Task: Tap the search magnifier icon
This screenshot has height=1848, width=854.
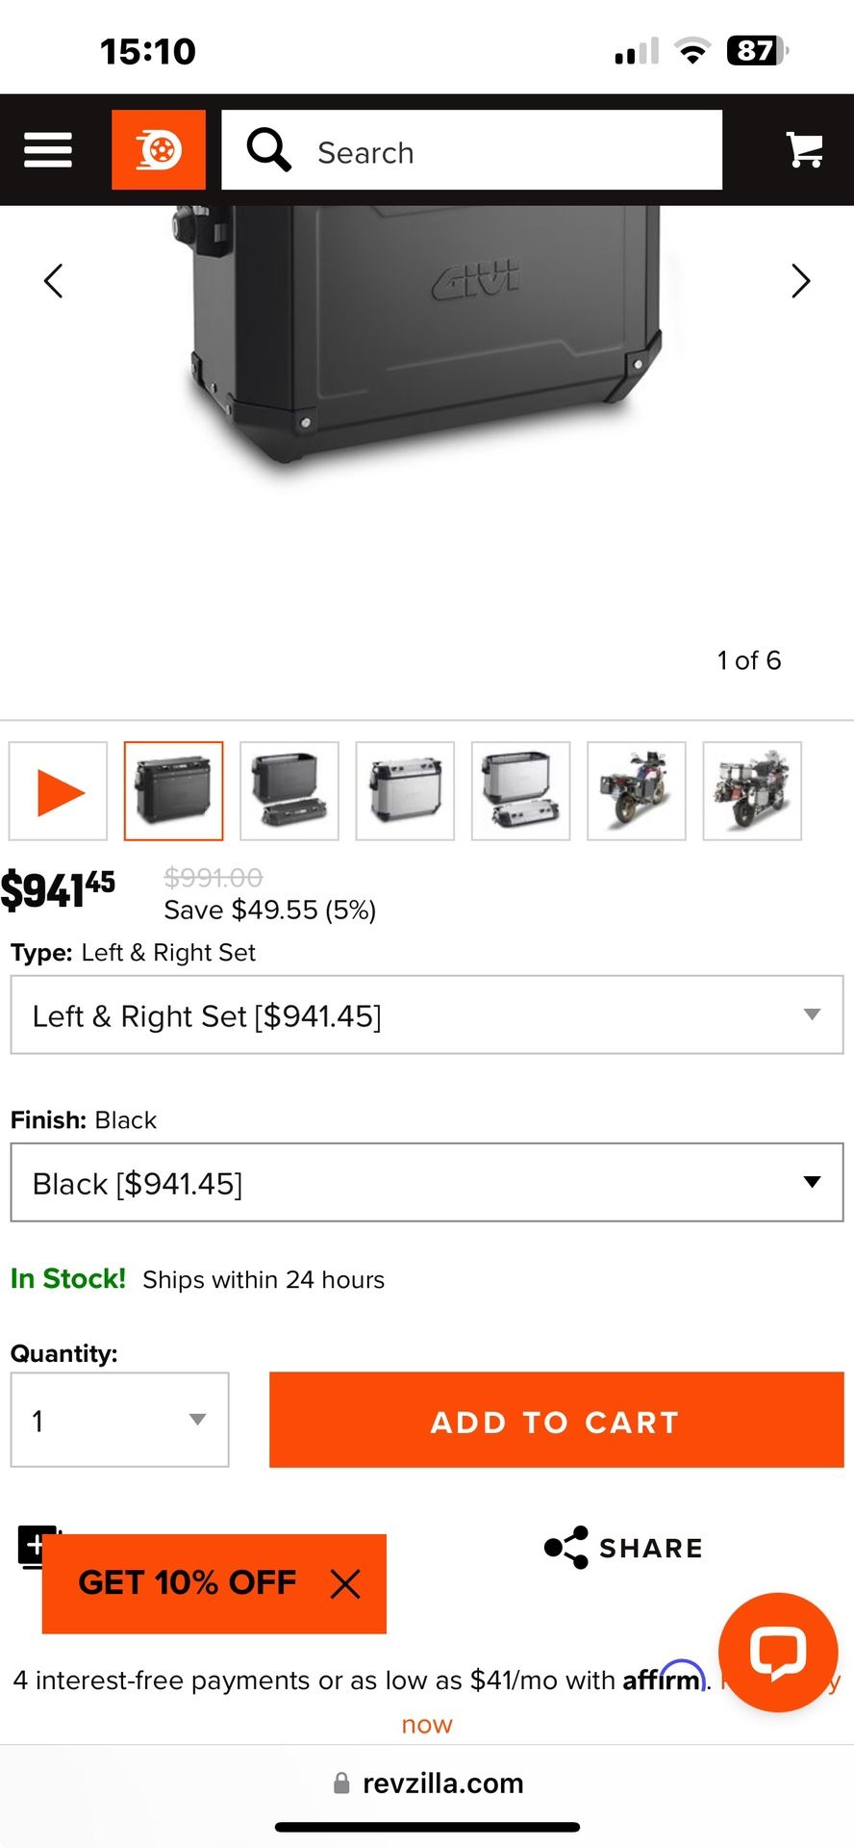Action: (268, 150)
